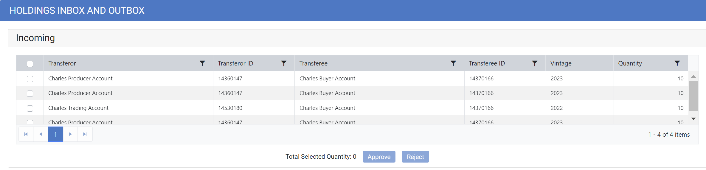Image resolution: width=706 pixels, height=170 pixels.
Task: Open the Quantity column filter
Action: click(x=677, y=63)
